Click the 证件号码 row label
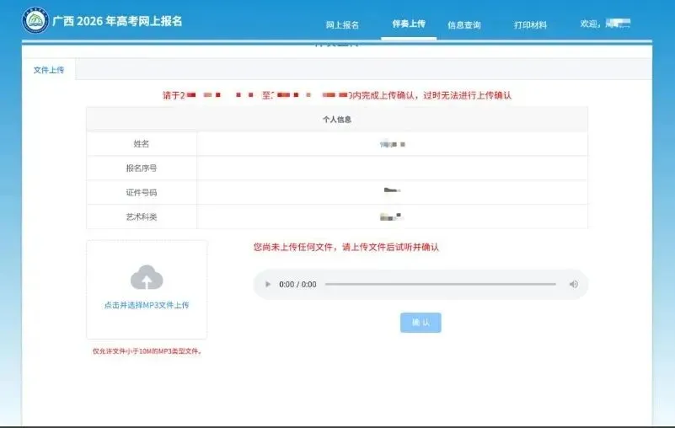Screen dimensions: 675x428 [x=142, y=192]
